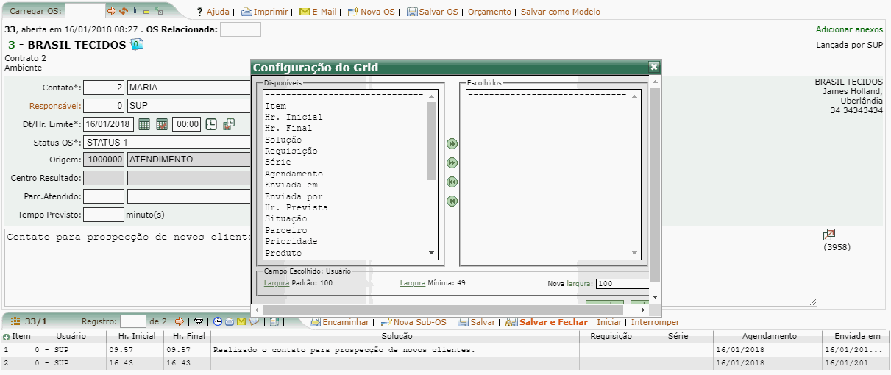This screenshot has width=891, height=375.
Task: Click Salvar OS
Action: tap(431, 12)
